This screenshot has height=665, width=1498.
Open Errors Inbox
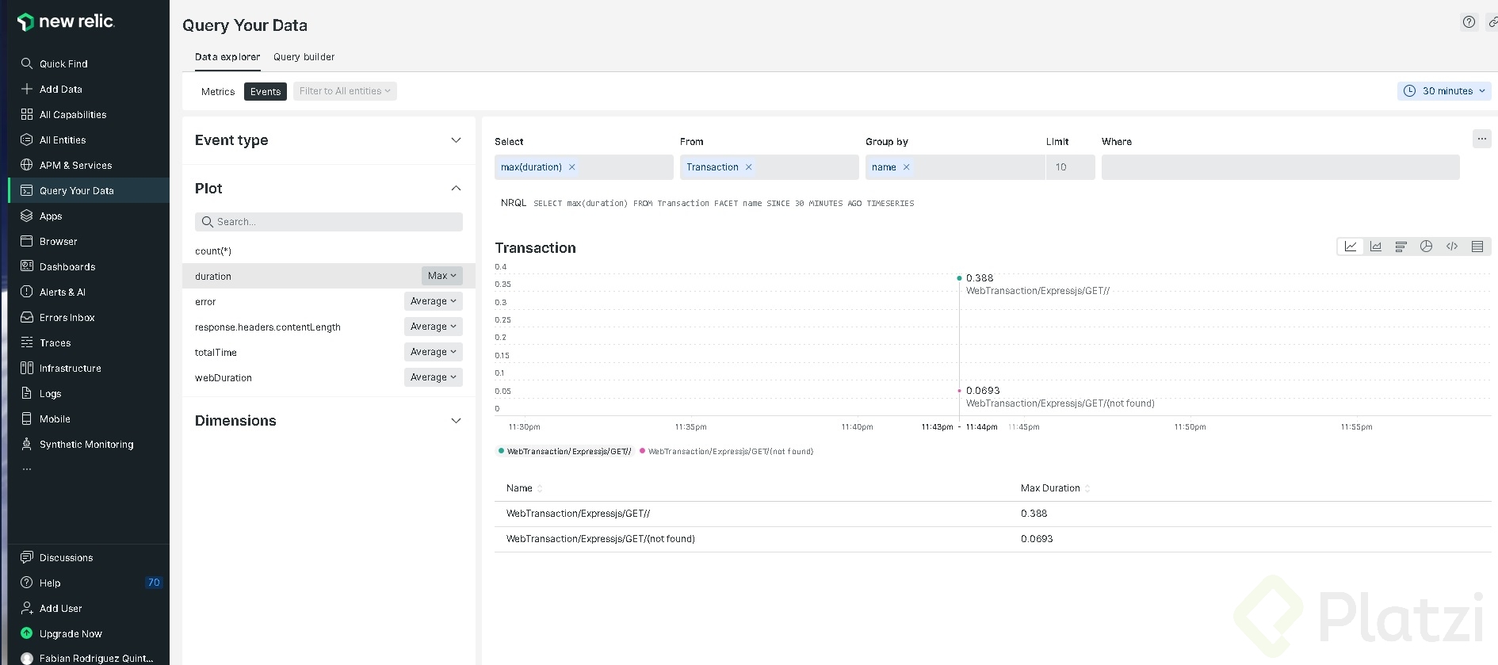88,317
